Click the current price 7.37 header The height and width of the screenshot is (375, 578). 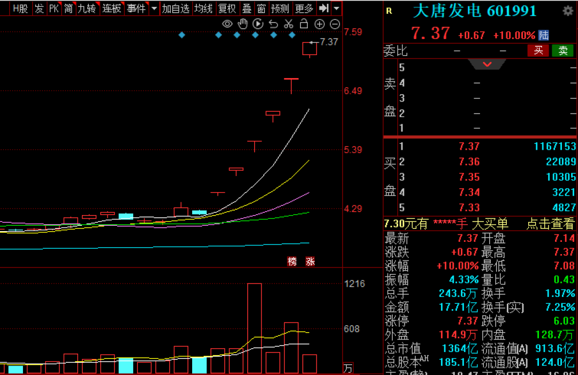pos(430,33)
